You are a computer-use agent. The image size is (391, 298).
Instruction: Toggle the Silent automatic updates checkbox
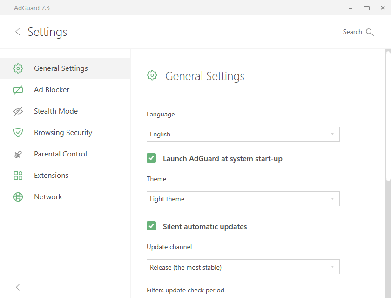coord(151,226)
